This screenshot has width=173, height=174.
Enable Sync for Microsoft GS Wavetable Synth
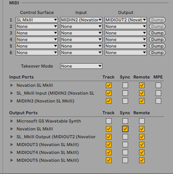coord(125,121)
